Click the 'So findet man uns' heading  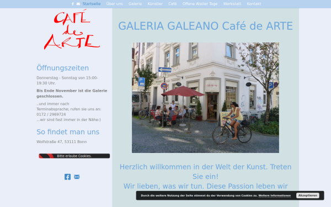tap(68, 132)
